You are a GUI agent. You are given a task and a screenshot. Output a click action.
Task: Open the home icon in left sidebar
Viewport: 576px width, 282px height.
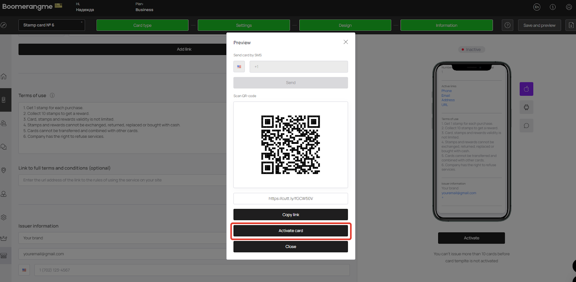[x=4, y=76]
